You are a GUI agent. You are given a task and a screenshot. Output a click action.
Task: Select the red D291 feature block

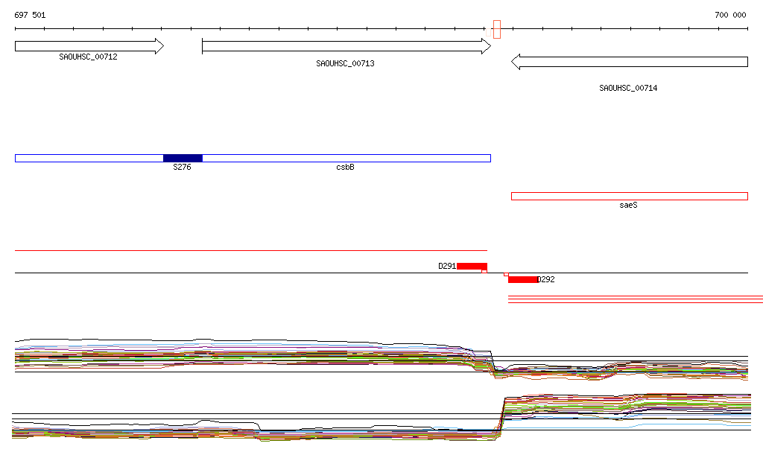point(472,266)
